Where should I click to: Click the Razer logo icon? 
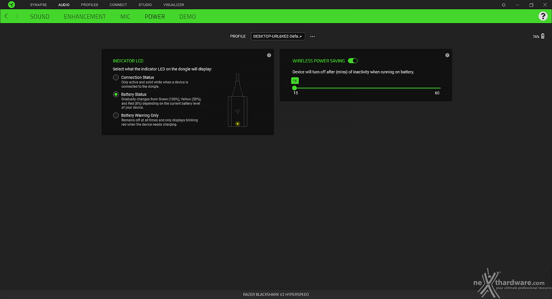point(11,5)
